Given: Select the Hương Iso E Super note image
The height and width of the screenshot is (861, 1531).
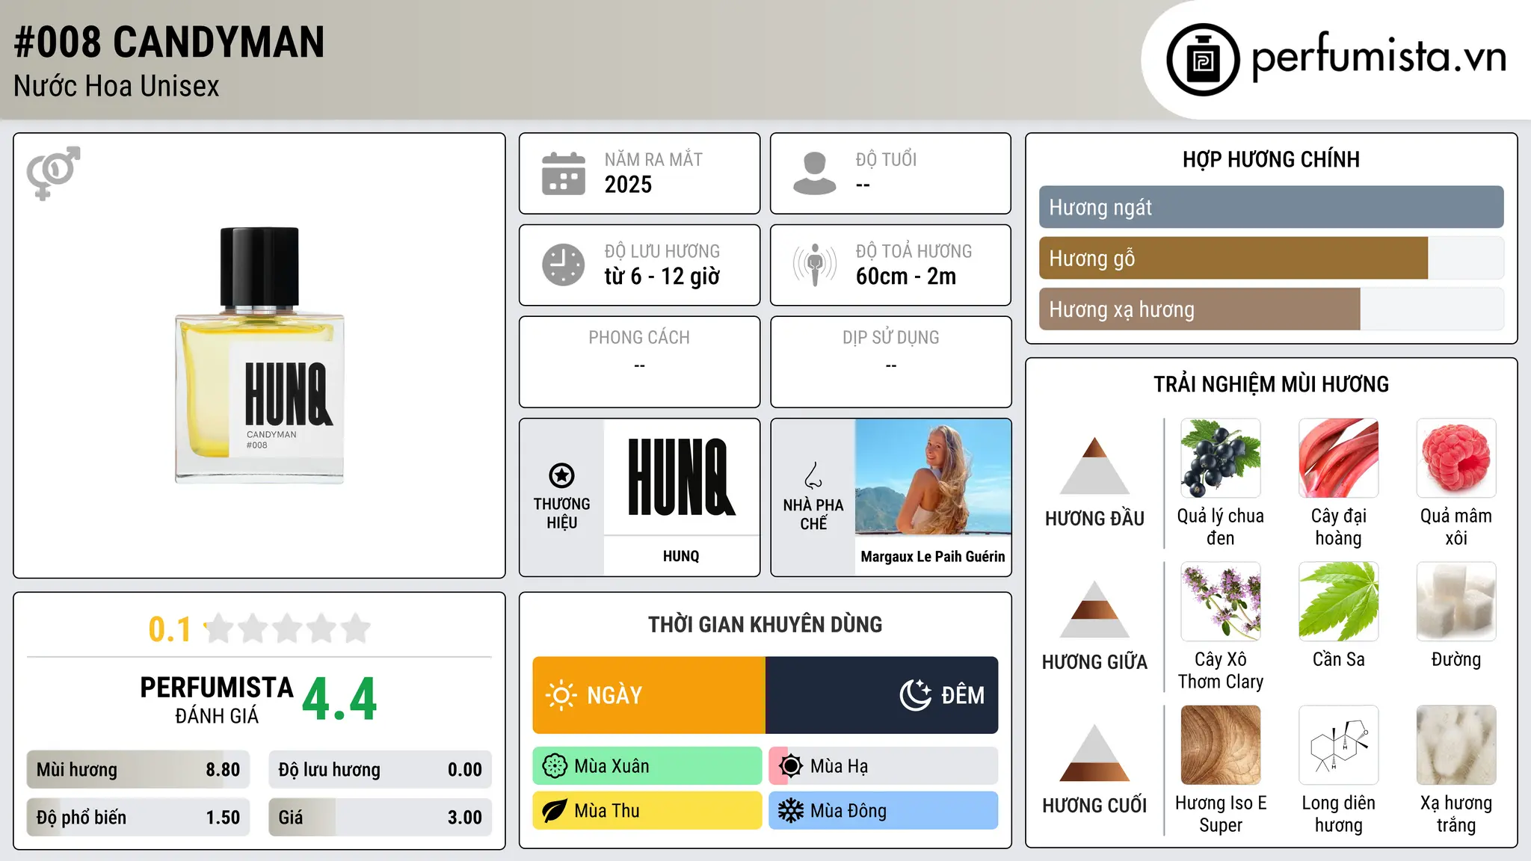Looking at the screenshot, I should (x=1221, y=745).
